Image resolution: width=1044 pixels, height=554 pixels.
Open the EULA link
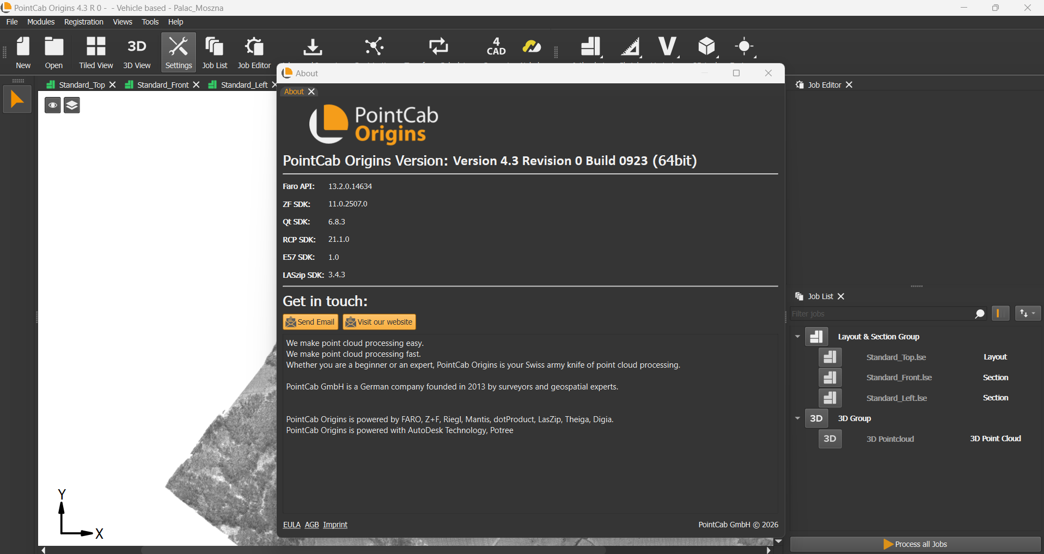click(292, 525)
